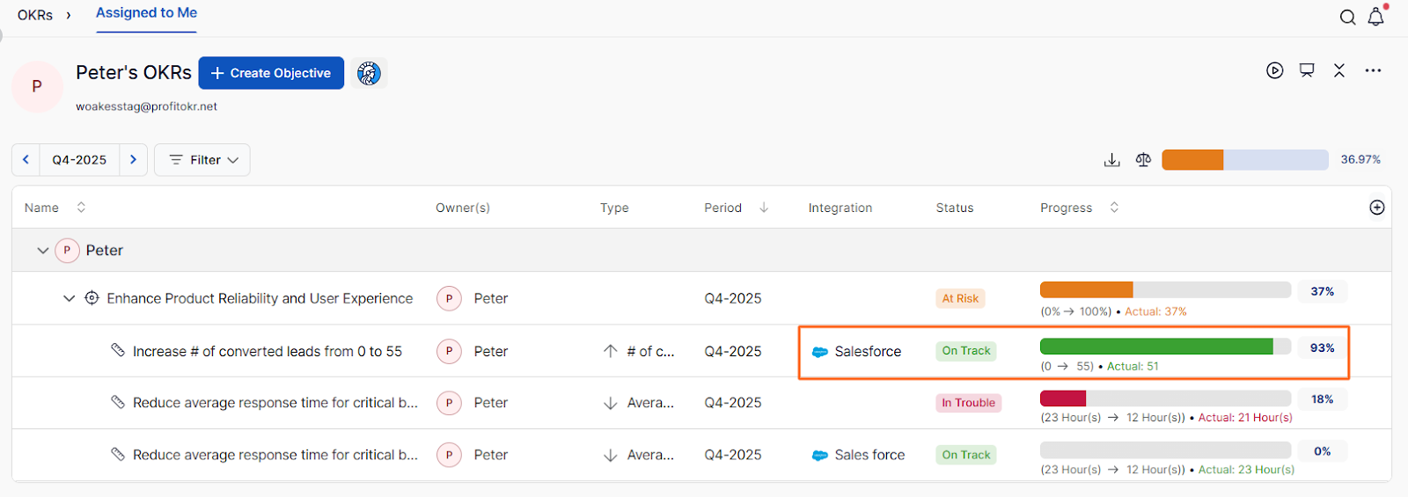Open Increase # of converted leads key result
The width and height of the screenshot is (1408, 497).
coord(268,351)
